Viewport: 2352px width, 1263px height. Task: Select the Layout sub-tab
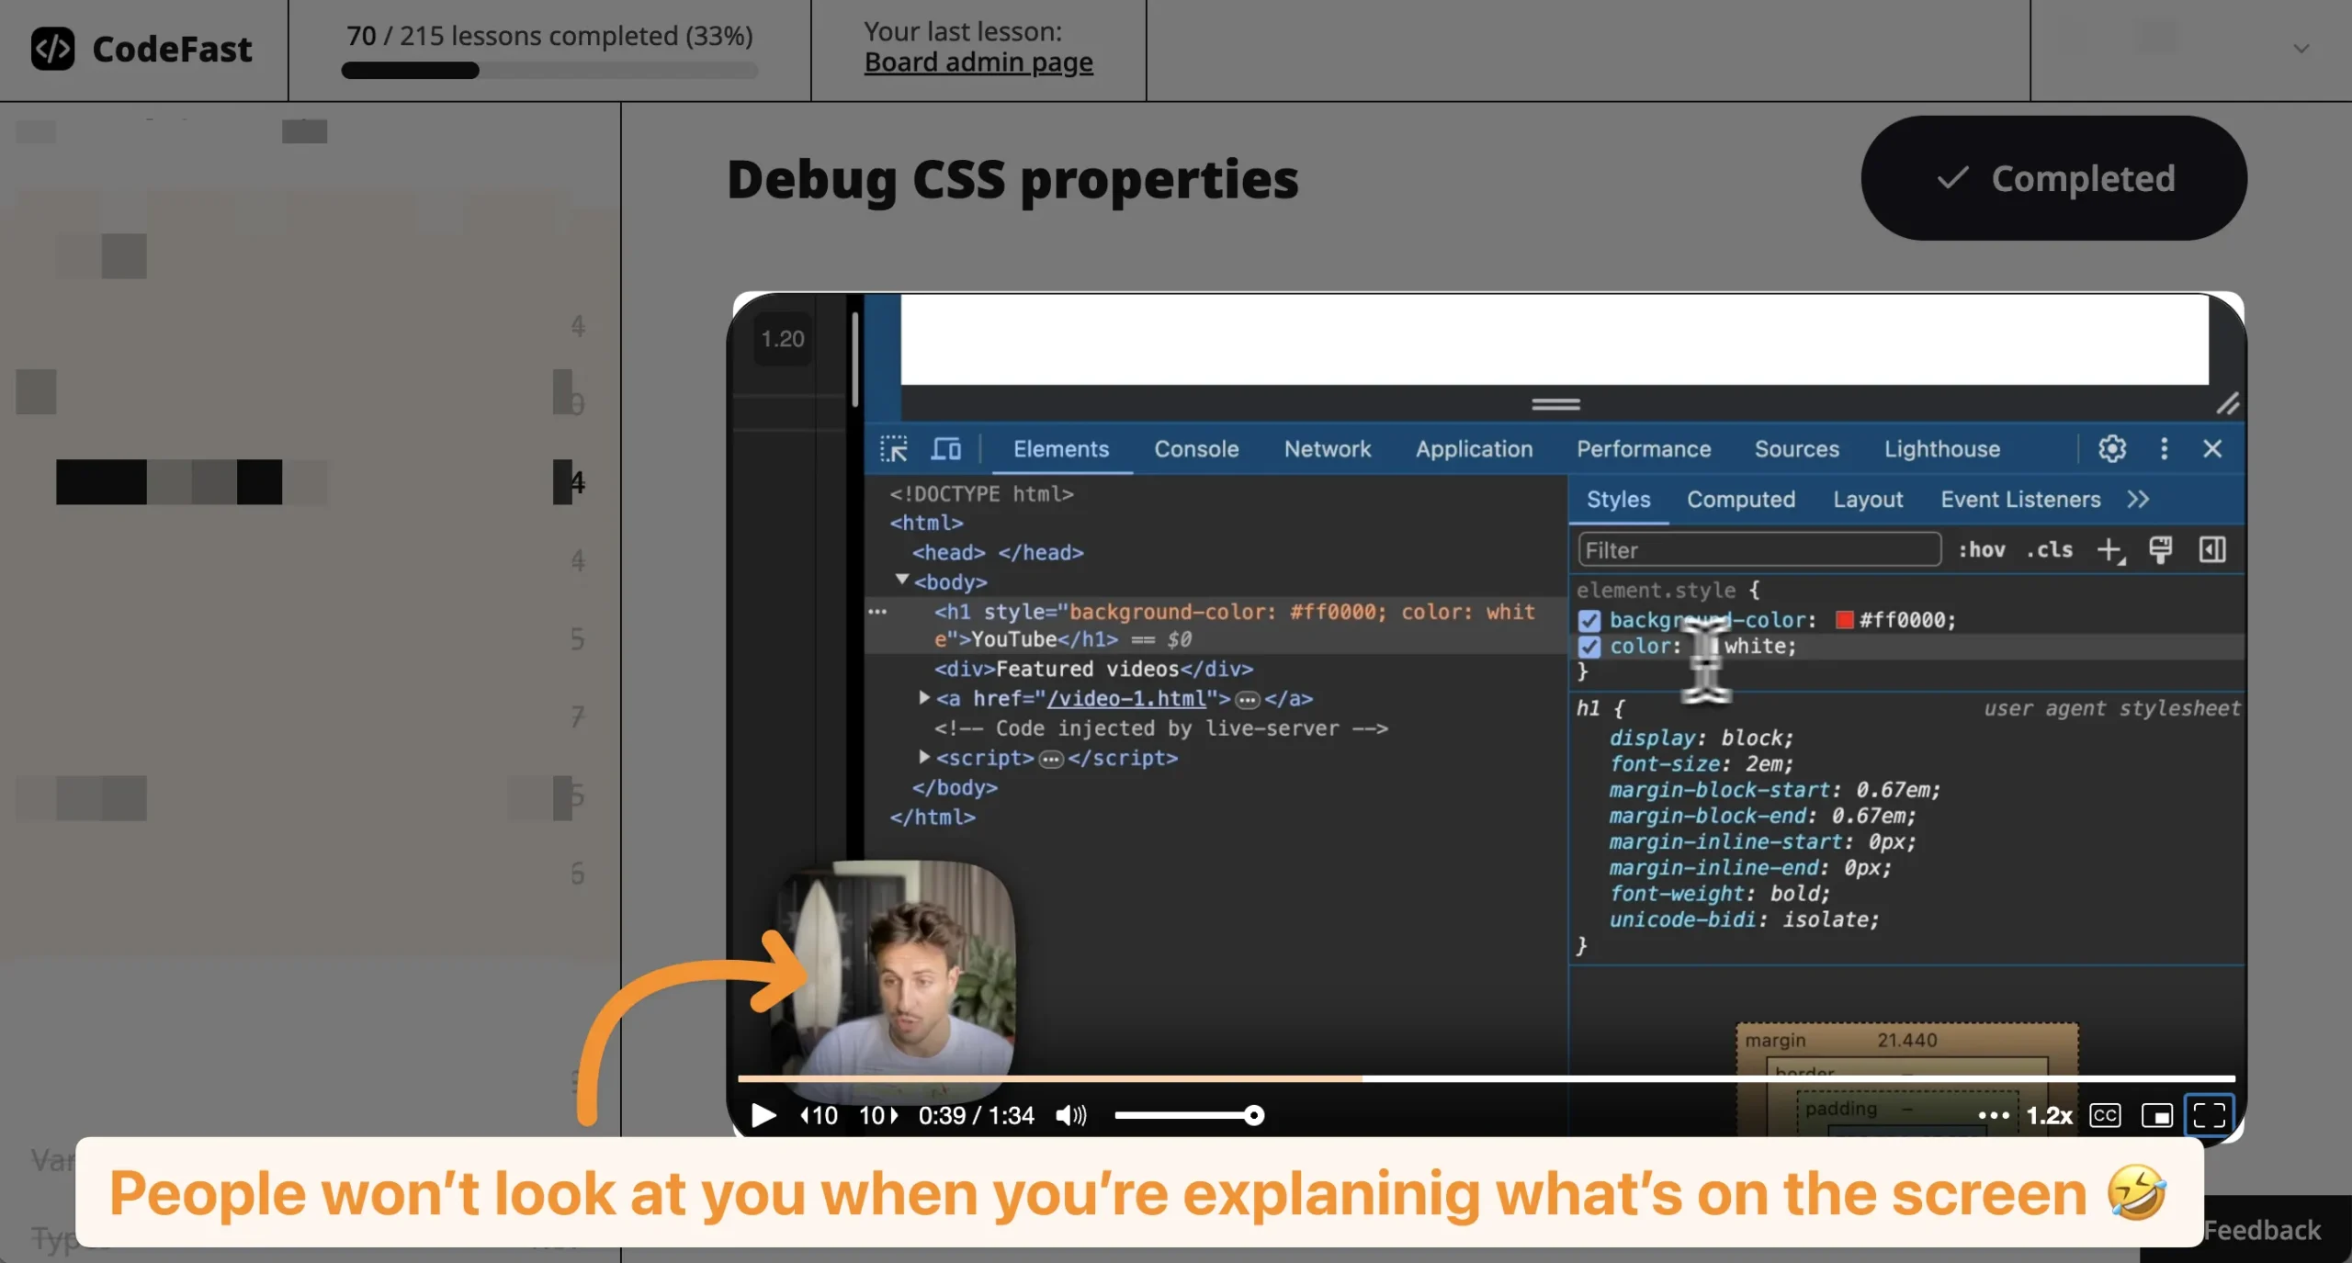pos(1868,499)
